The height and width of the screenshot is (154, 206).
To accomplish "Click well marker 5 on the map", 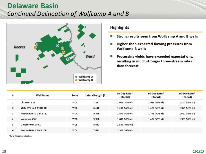I will click(63, 53).
